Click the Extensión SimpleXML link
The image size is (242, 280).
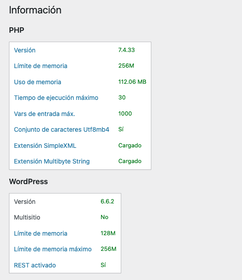[x=45, y=146]
